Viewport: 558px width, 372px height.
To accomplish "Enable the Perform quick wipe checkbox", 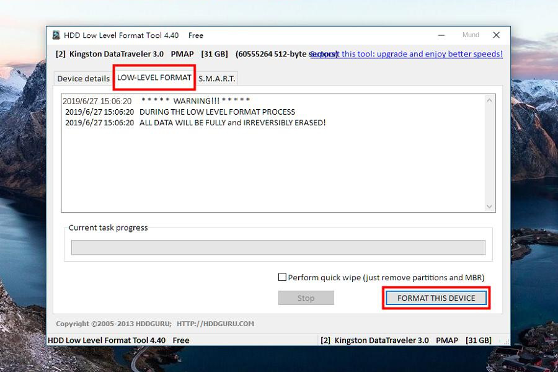I will click(x=282, y=277).
